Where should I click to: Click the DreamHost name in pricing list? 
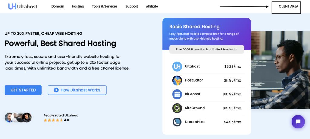tap(195, 121)
